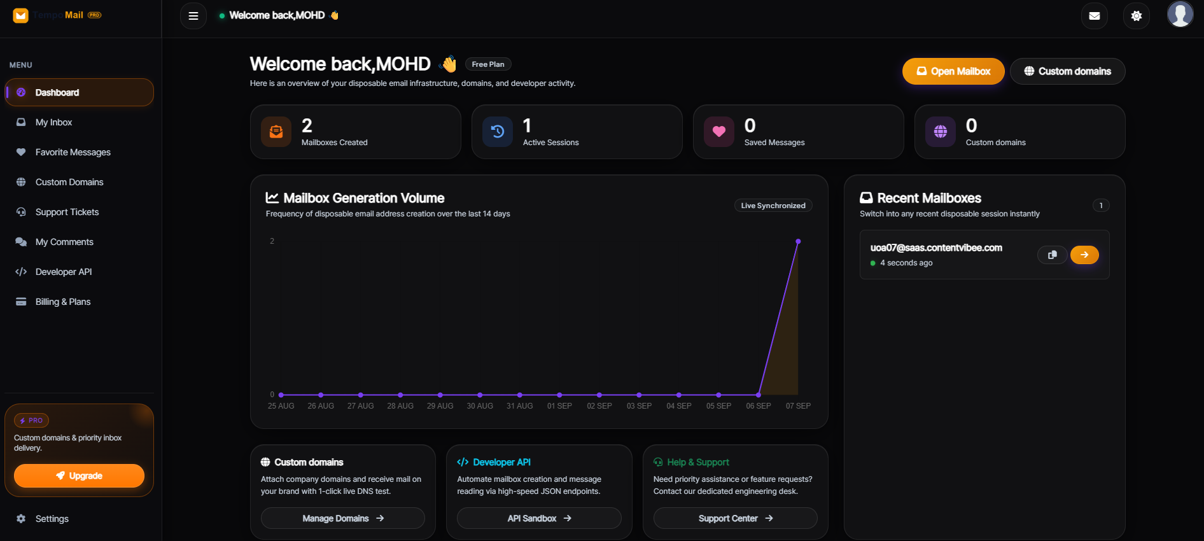The height and width of the screenshot is (541, 1204).
Task: Click the theme toggle sun icon
Action: tap(1137, 16)
